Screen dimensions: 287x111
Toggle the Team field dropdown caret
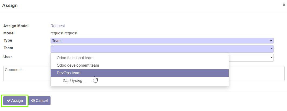click(272, 49)
